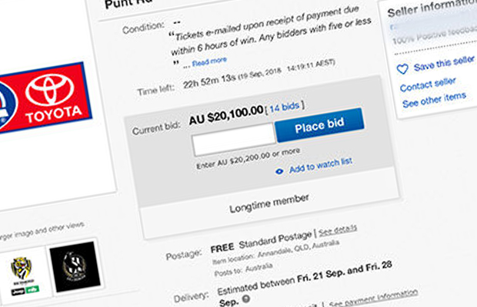This screenshot has height=307, width=477.
Task: Click Save this seller link
Action: [x=444, y=63]
